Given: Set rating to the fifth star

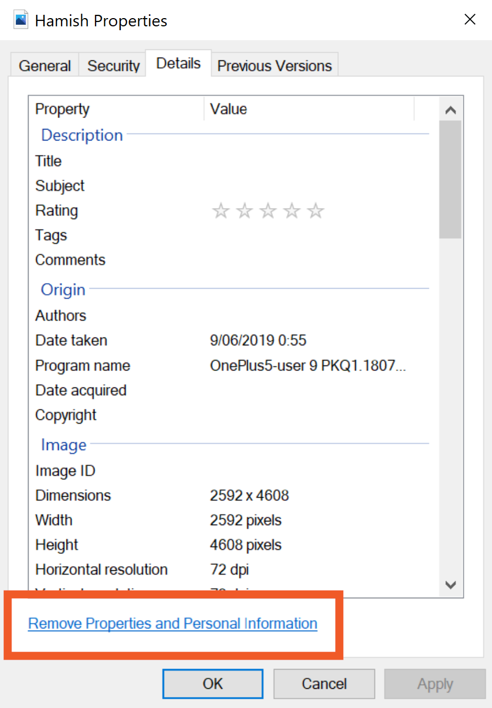Looking at the screenshot, I should point(316,211).
